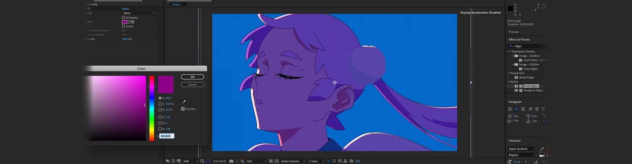Click the Effects & Presets search magnifier icon

511,46
